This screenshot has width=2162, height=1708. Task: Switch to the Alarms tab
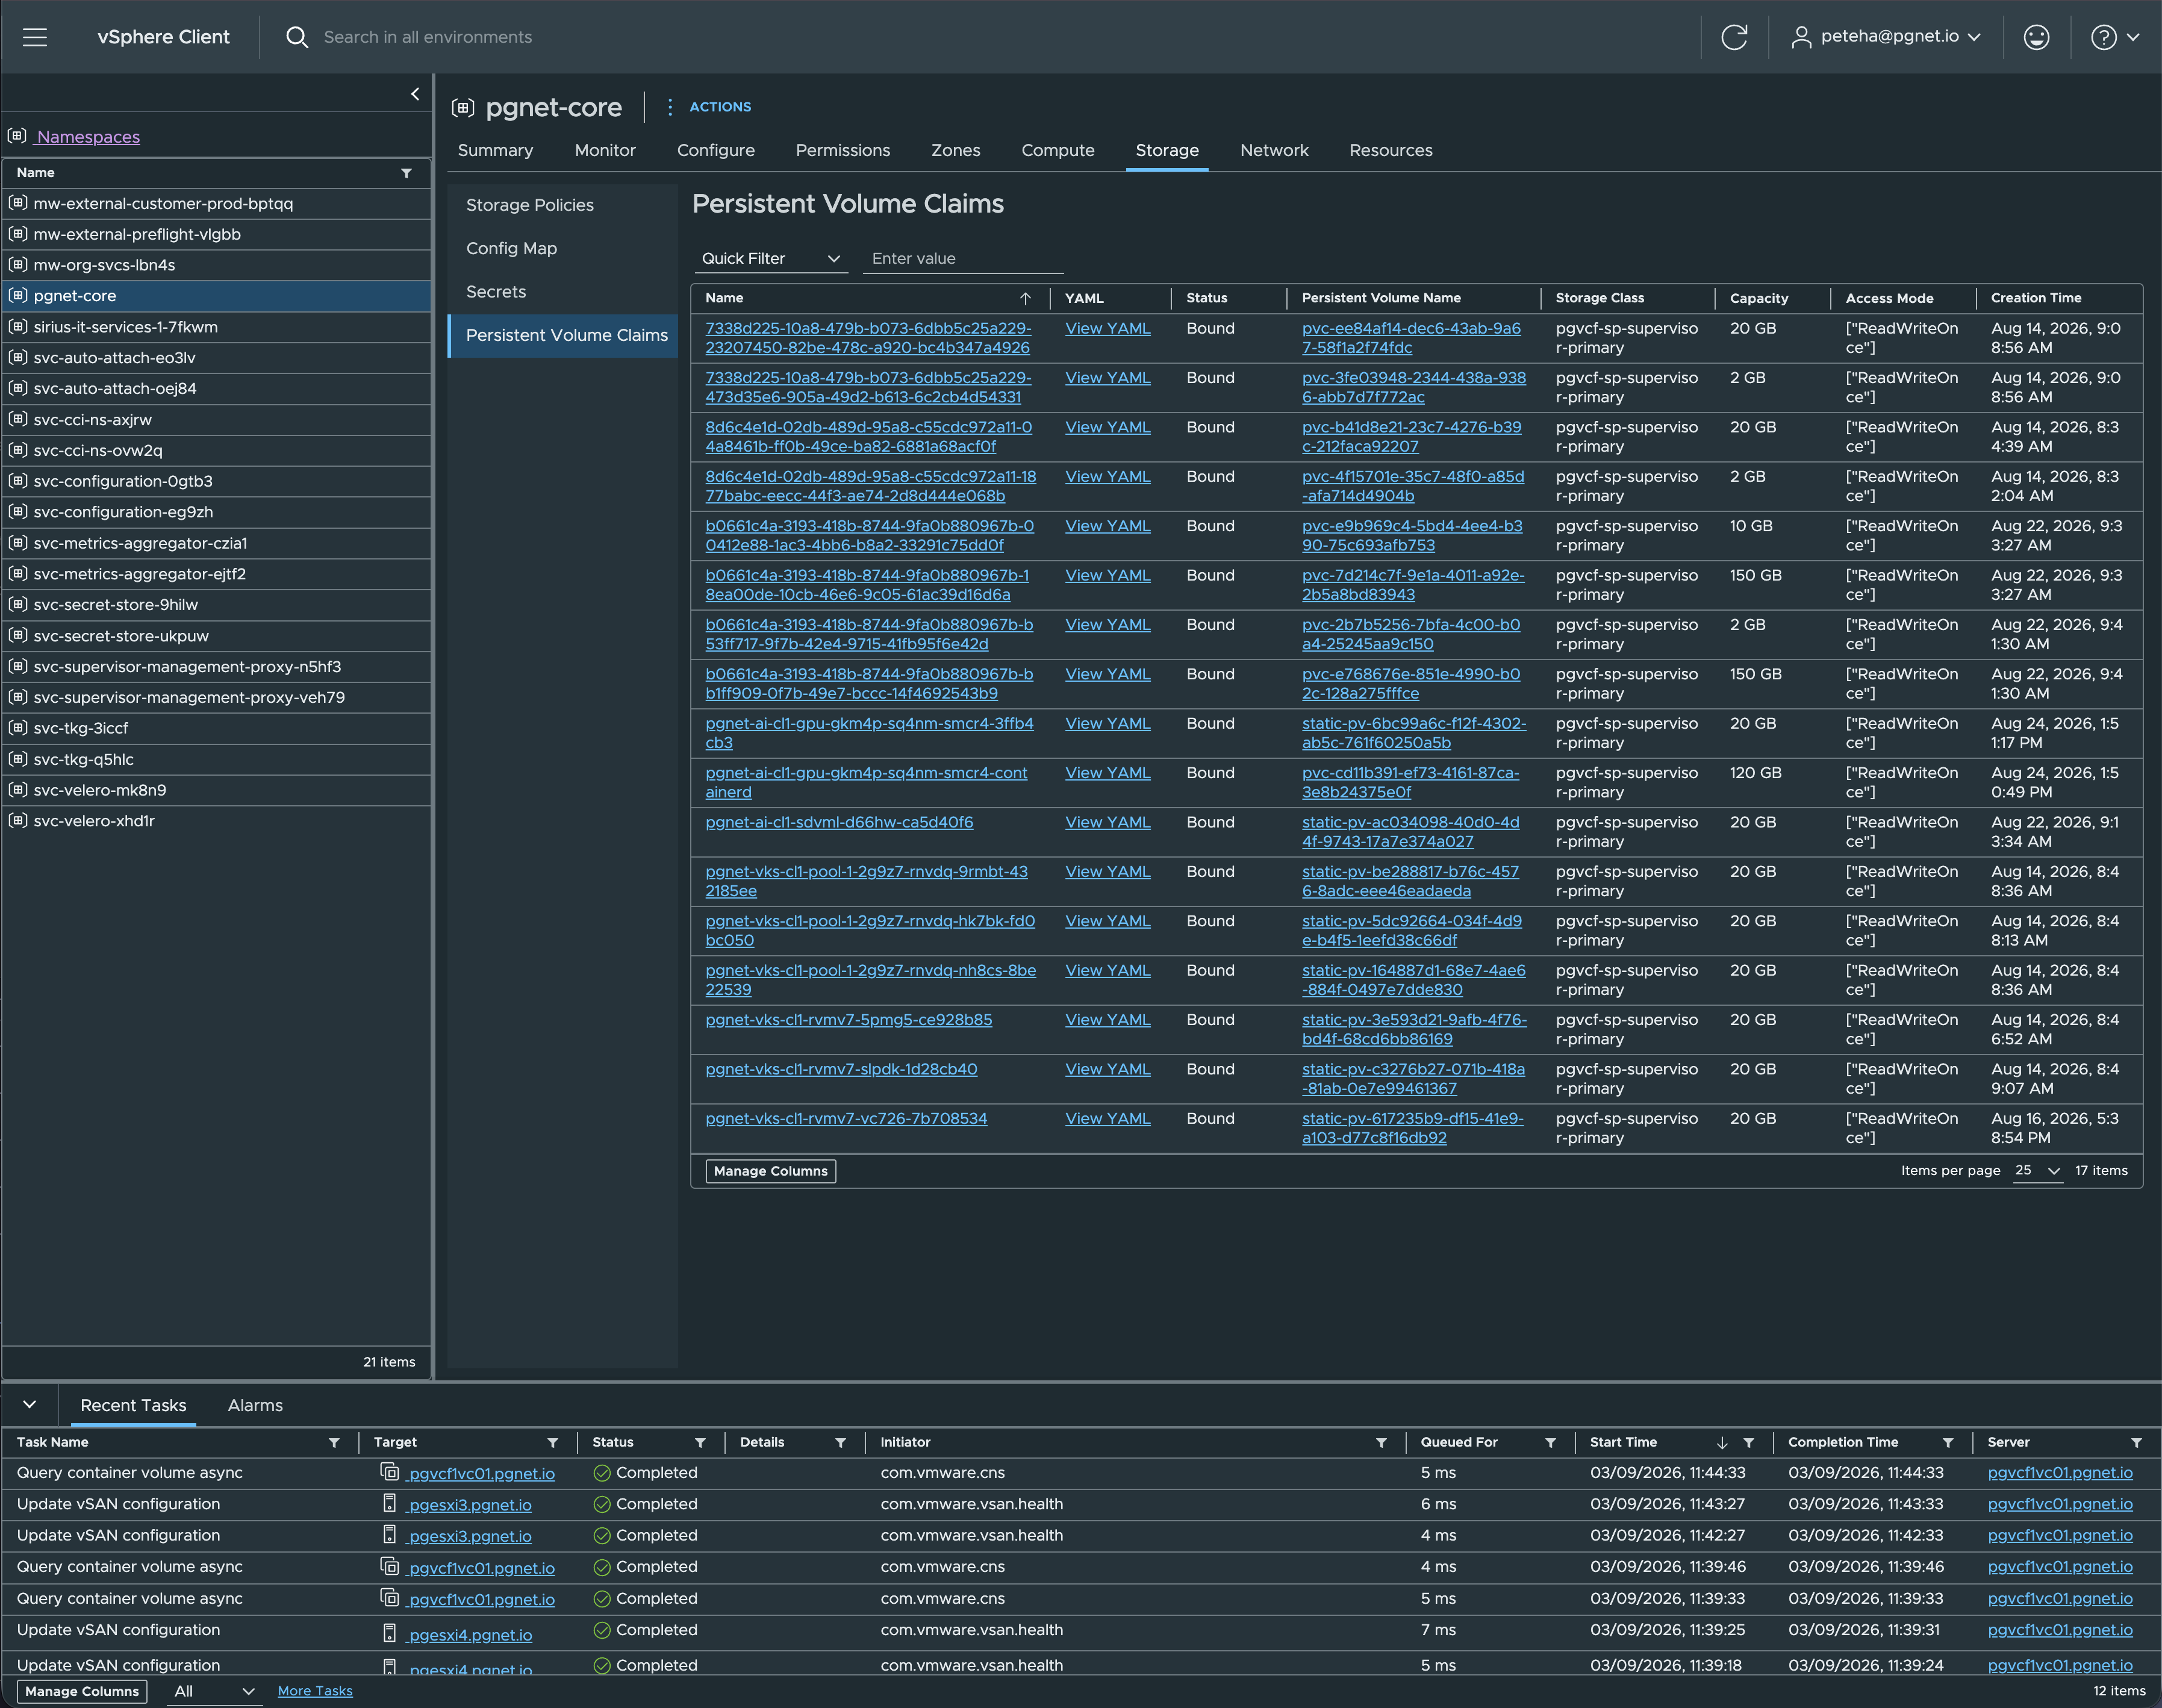point(255,1405)
